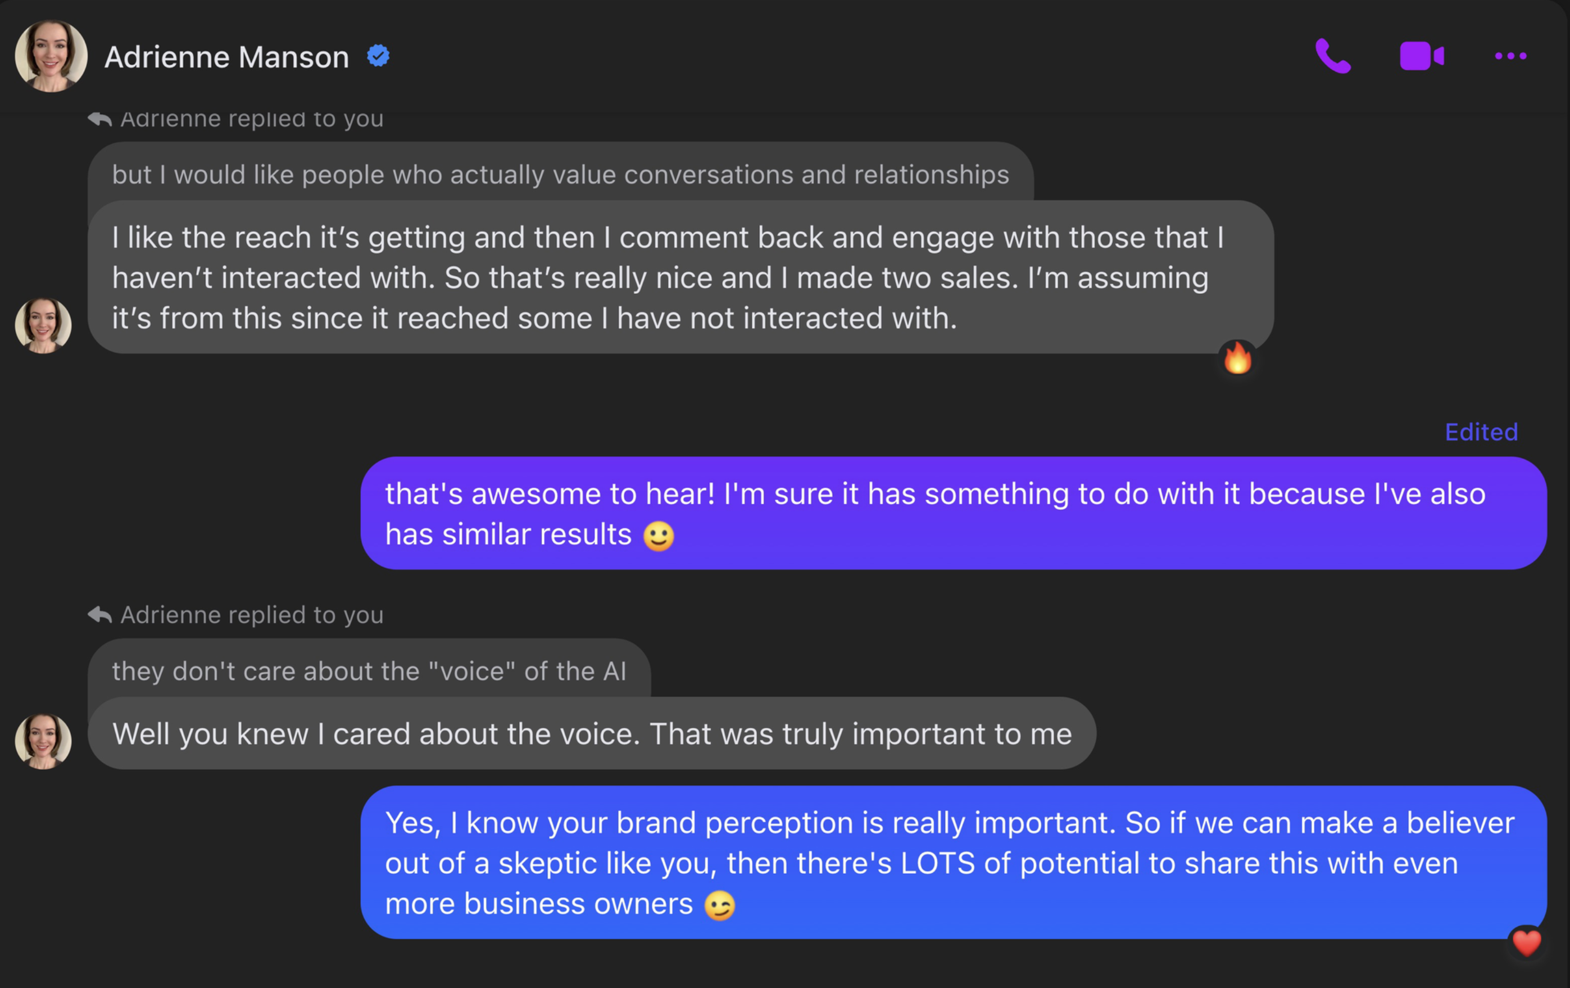Click the "Edited" label above the purple message

(x=1481, y=432)
